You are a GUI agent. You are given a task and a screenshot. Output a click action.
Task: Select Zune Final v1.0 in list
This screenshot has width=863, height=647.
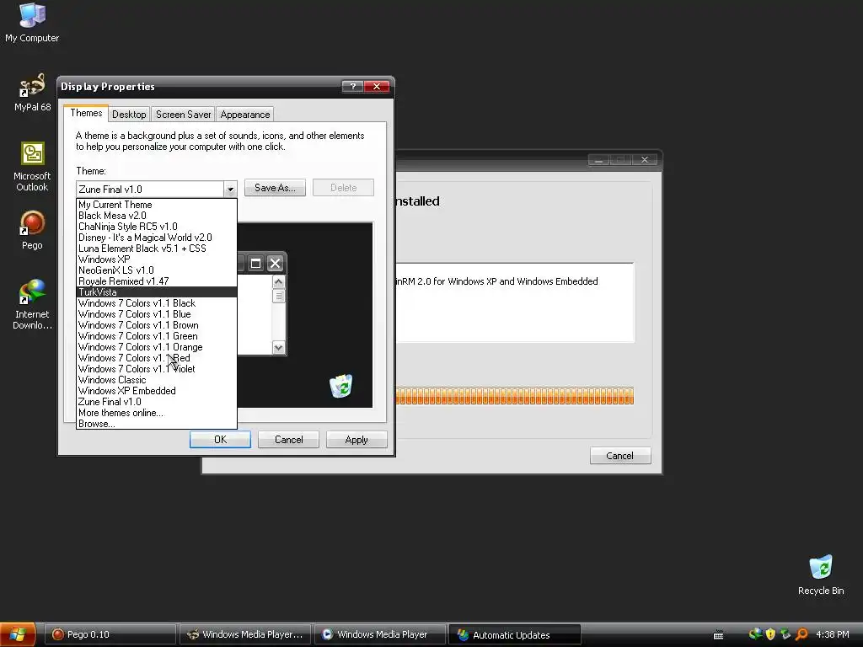click(156, 402)
